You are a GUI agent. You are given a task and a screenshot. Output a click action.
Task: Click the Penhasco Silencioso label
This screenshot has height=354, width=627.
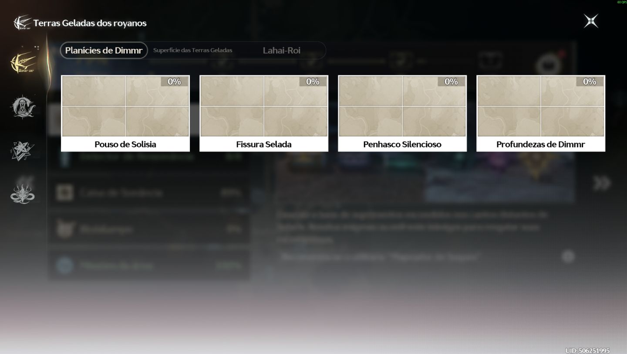tap(402, 144)
